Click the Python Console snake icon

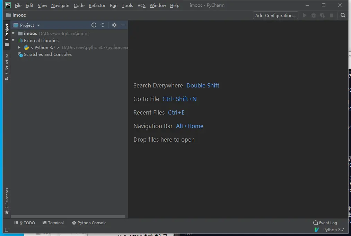(x=74, y=222)
